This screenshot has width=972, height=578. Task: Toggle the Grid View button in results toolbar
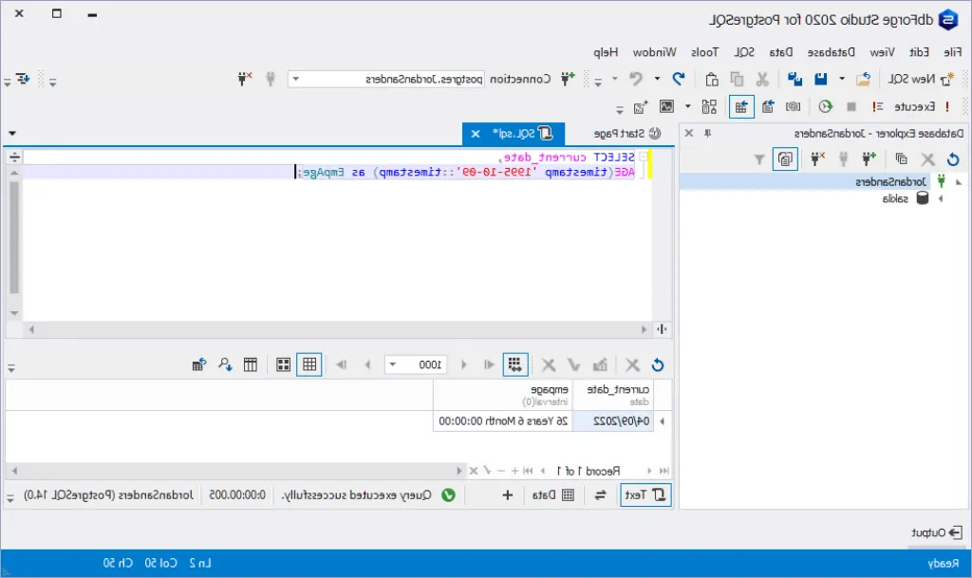309,364
